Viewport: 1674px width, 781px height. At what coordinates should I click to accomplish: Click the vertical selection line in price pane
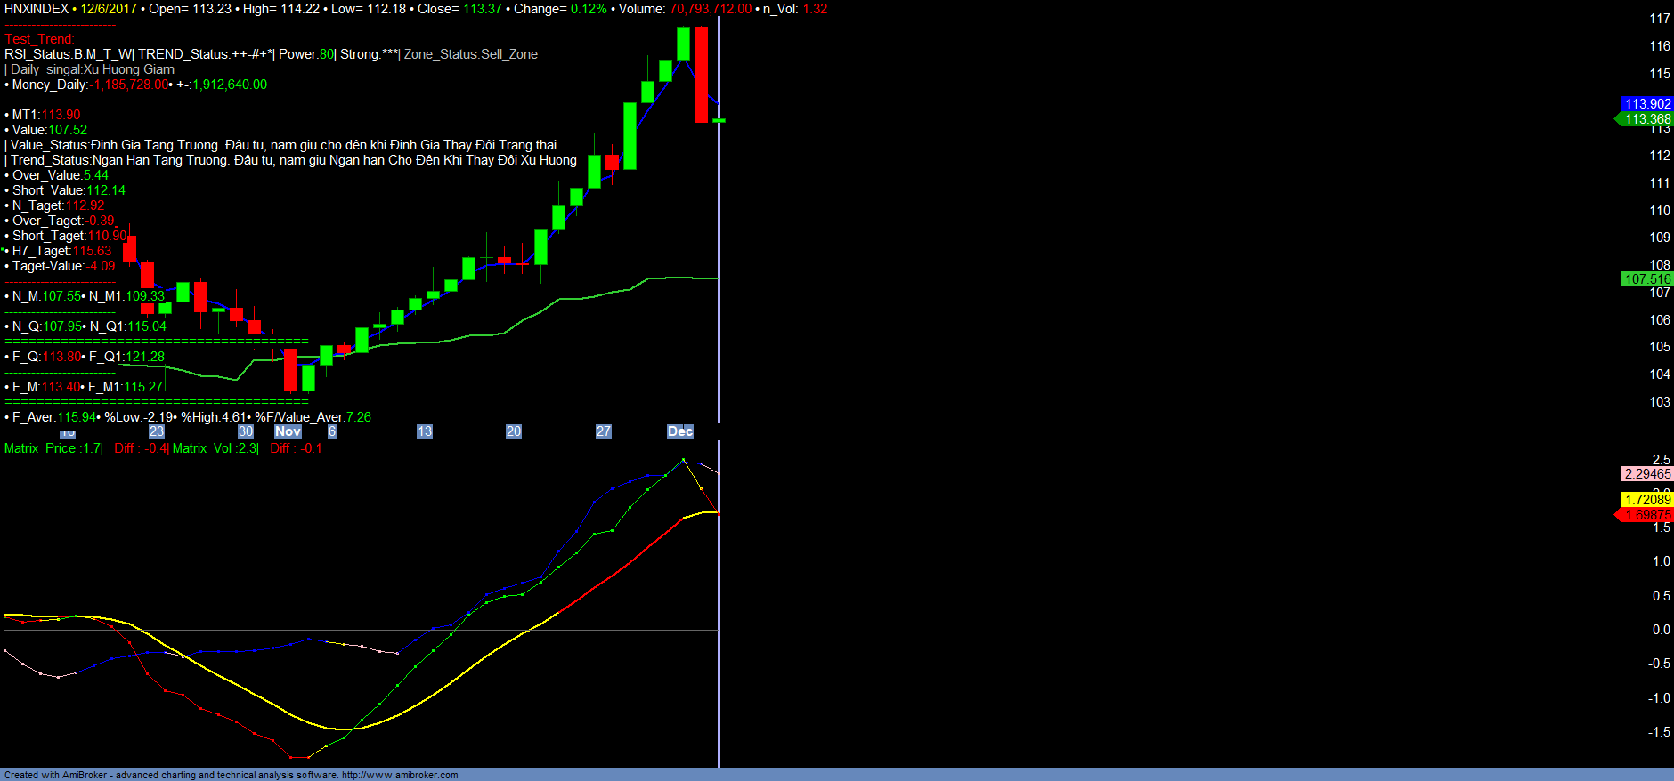pos(719,267)
